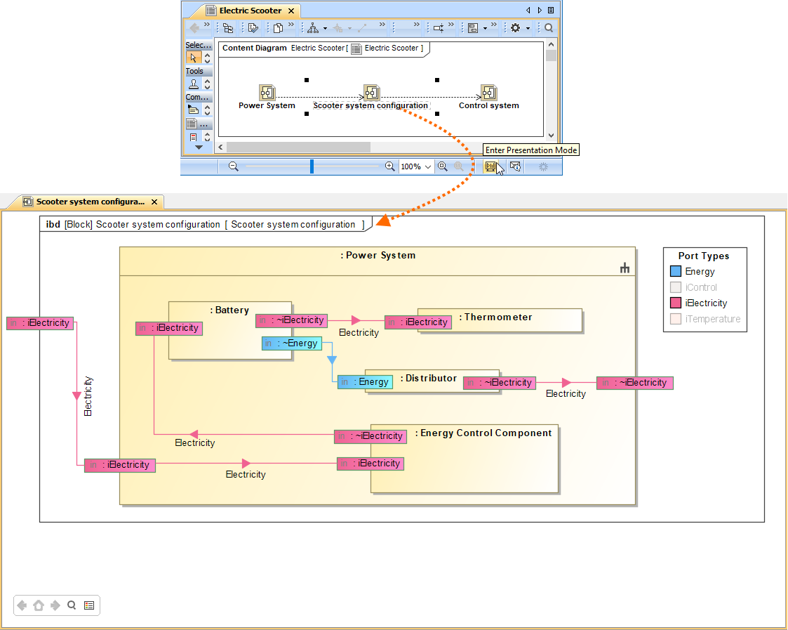The image size is (788, 630).
Task: Switch to the Electric Scooter tab
Action: pyautogui.click(x=250, y=11)
